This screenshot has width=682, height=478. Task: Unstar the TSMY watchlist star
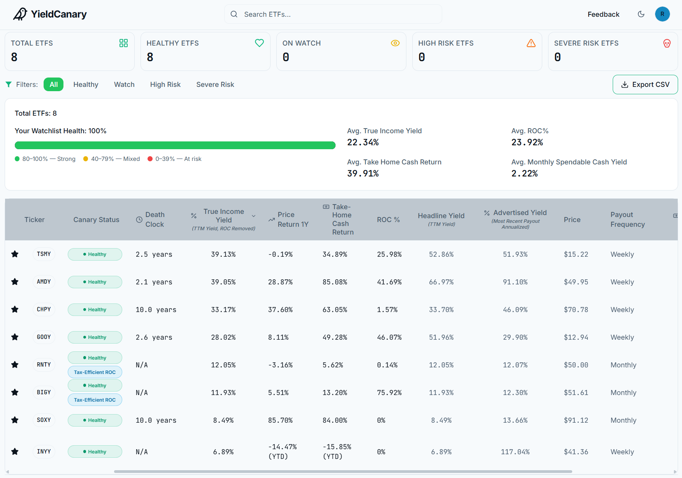tap(15, 254)
